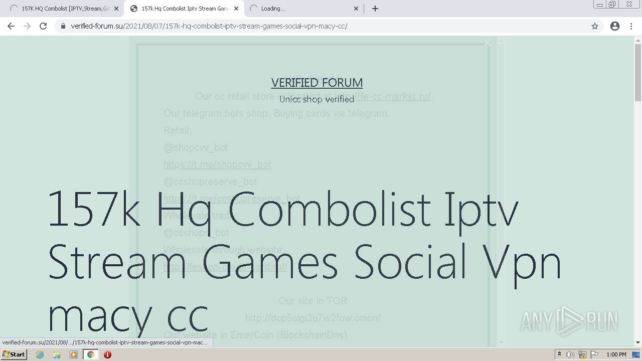The height and width of the screenshot is (361, 642).
Task: Go back to the previous page
Action: (11, 26)
